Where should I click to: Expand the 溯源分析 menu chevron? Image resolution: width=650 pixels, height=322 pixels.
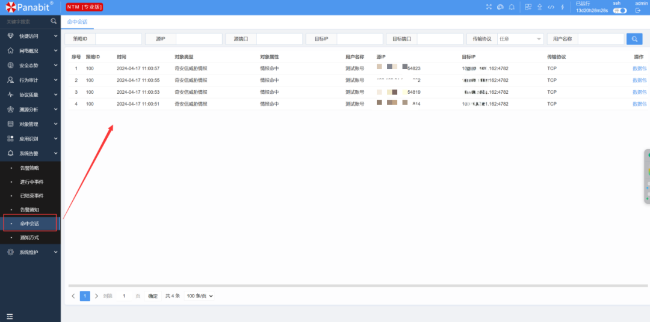[55, 109]
